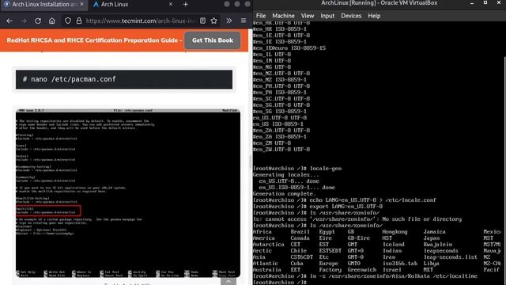
Task: Open VirtualBox Devices menu
Action: click(351, 16)
